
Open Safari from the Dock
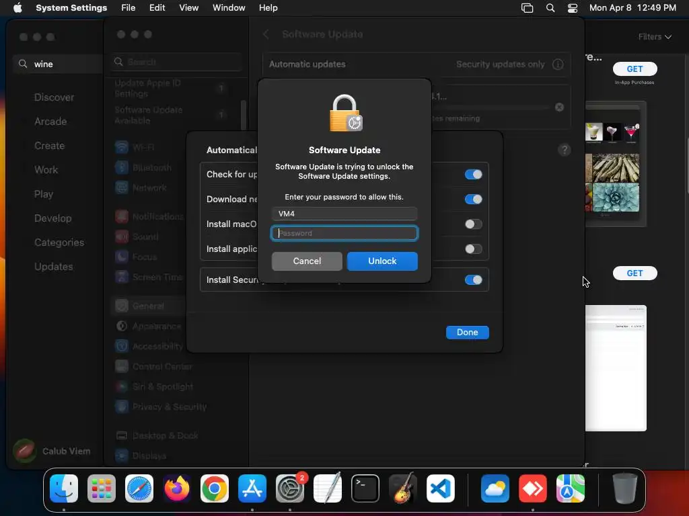click(139, 488)
